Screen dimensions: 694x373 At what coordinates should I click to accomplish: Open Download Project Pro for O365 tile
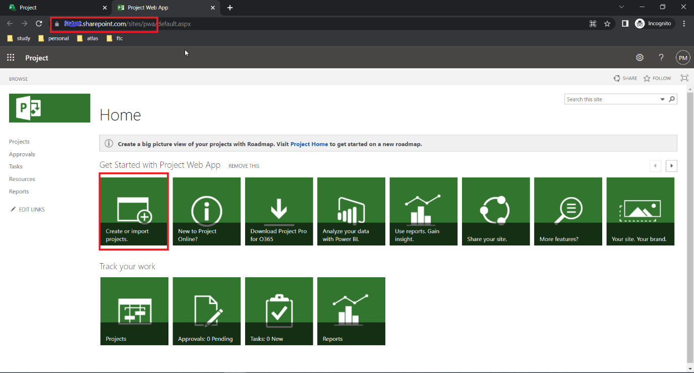point(279,211)
